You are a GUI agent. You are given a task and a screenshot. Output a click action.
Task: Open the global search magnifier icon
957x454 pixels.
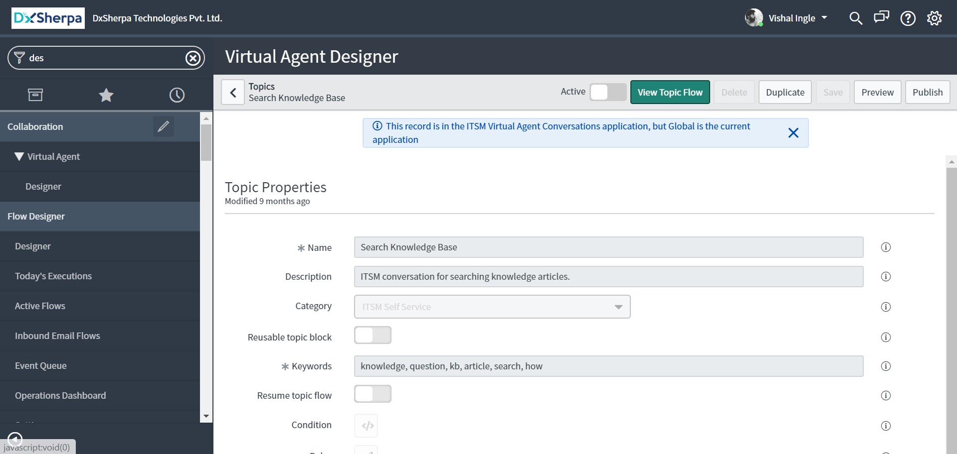point(856,18)
